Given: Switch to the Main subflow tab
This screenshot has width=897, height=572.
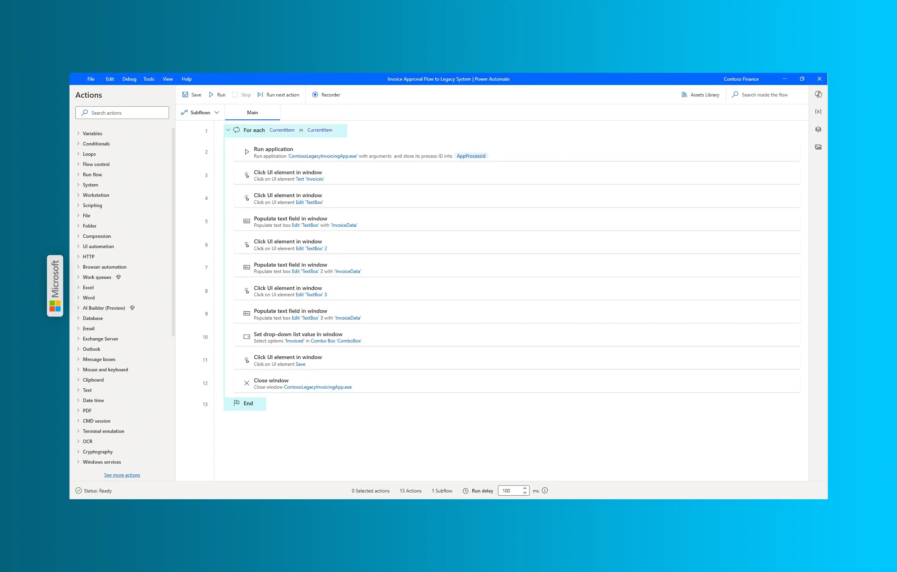Looking at the screenshot, I should pyautogui.click(x=252, y=112).
